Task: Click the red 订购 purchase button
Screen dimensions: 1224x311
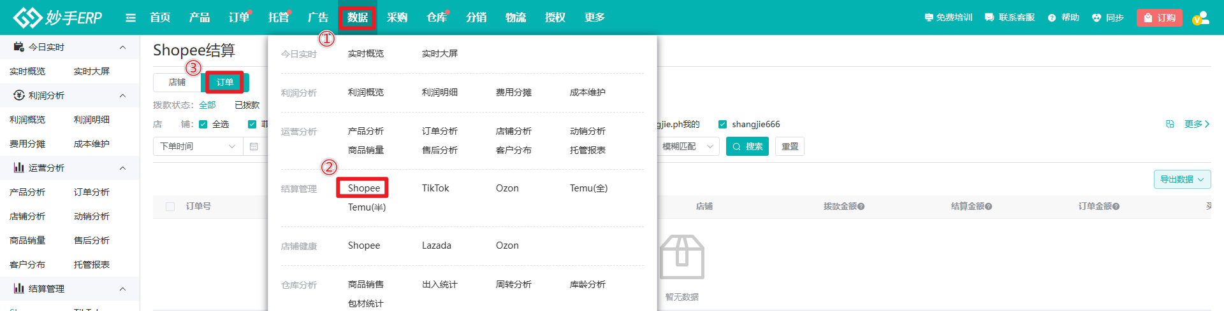Action: tap(1160, 18)
